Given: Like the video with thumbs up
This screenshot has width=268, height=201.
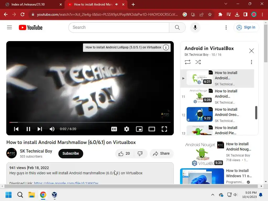Looking at the screenshot, I should [124, 153].
